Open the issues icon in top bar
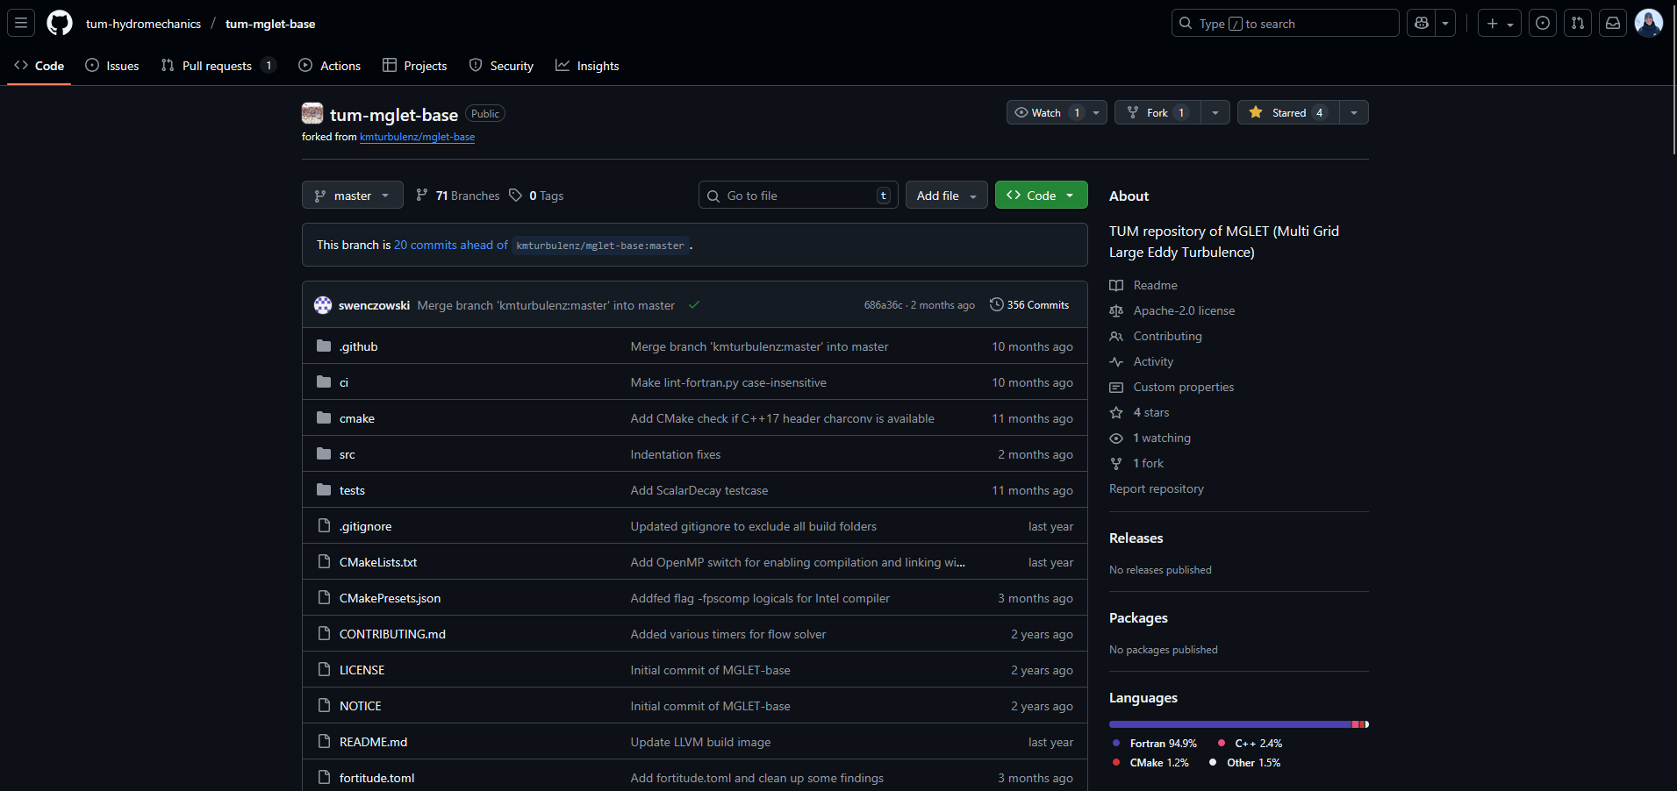 point(1542,24)
